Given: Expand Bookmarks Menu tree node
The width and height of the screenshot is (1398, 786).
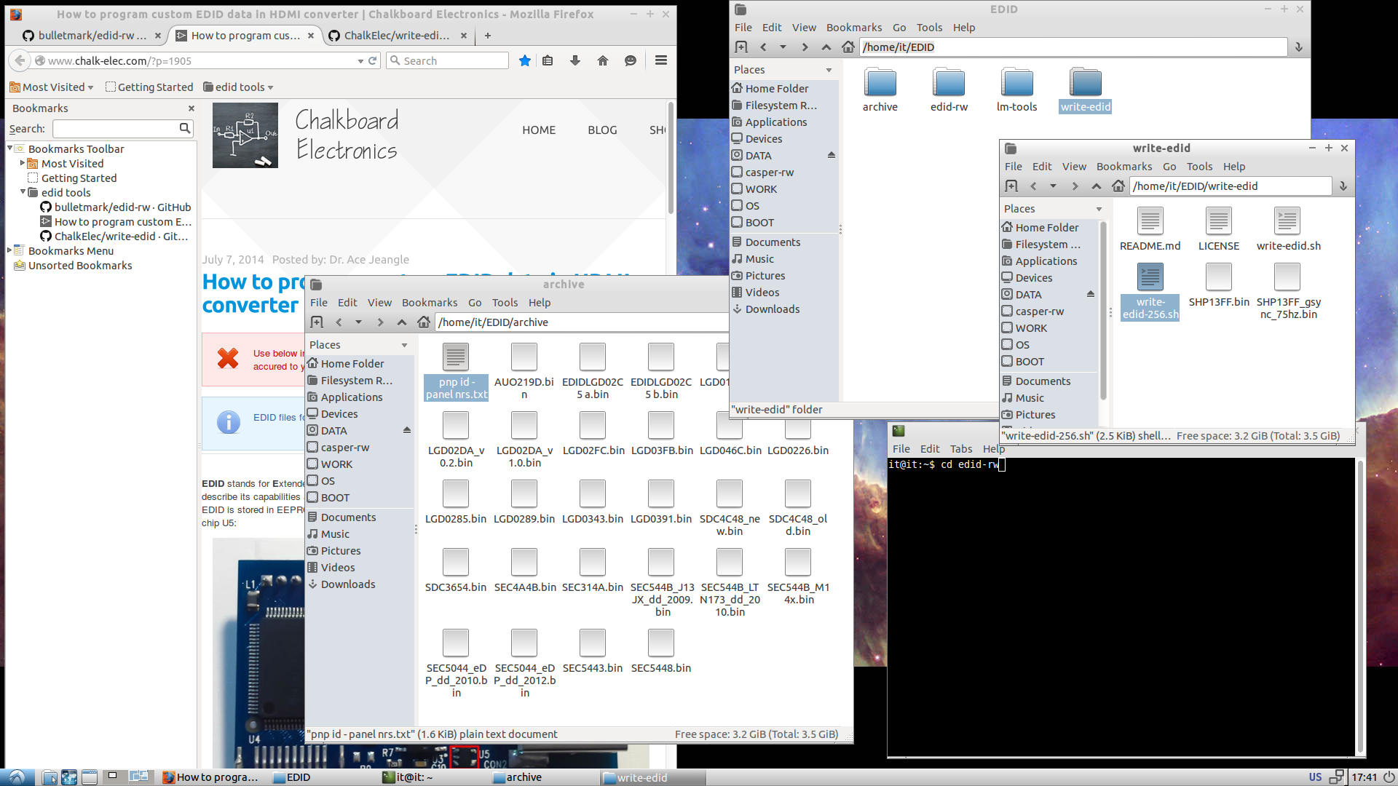Looking at the screenshot, I should point(10,250).
